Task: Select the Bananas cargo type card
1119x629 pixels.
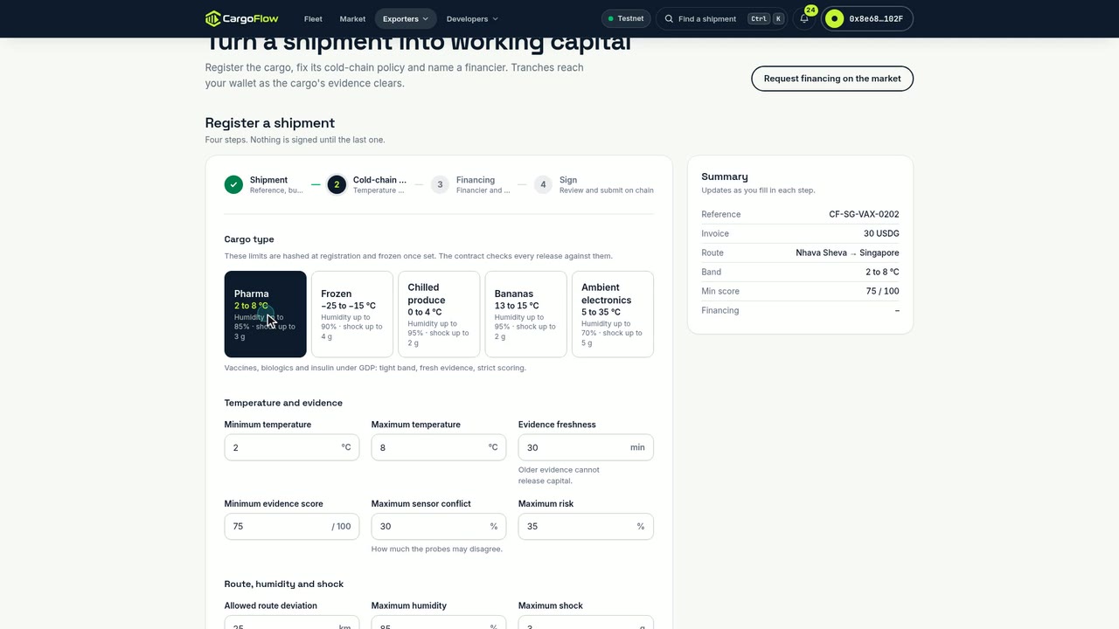Action: click(525, 314)
